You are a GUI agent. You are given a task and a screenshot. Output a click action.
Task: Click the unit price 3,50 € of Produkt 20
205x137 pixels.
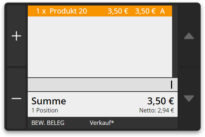[118, 11]
